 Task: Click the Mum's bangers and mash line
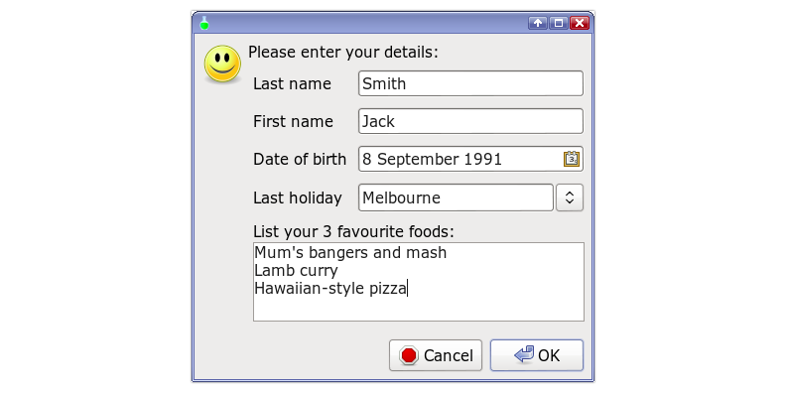click(x=350, y=252)
